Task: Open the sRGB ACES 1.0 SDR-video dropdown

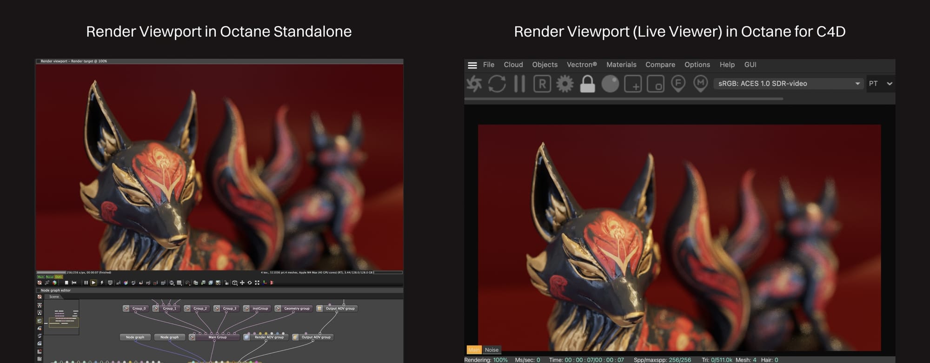Action: point(789,84)
